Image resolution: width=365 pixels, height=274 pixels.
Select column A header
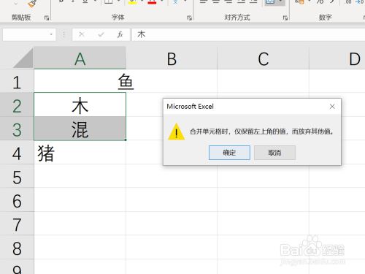tap(80, 58)
